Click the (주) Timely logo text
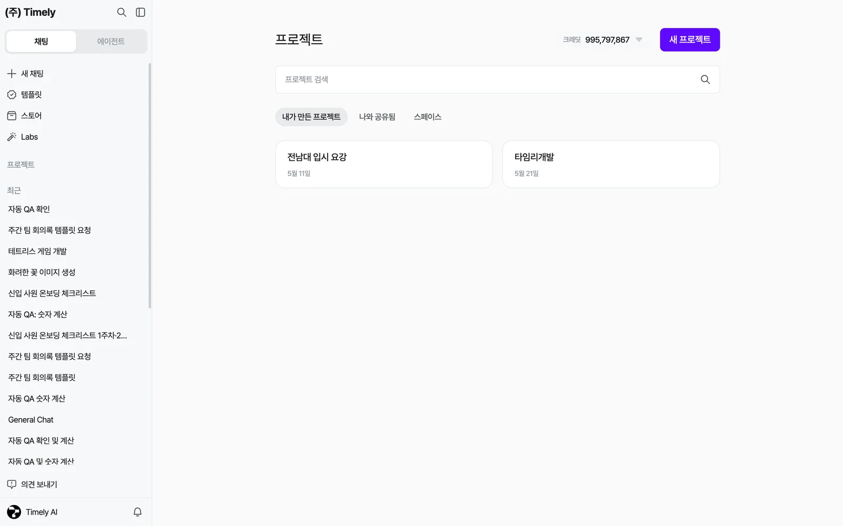This screenshot has width=843, height=526. click(x=30, y=12)
